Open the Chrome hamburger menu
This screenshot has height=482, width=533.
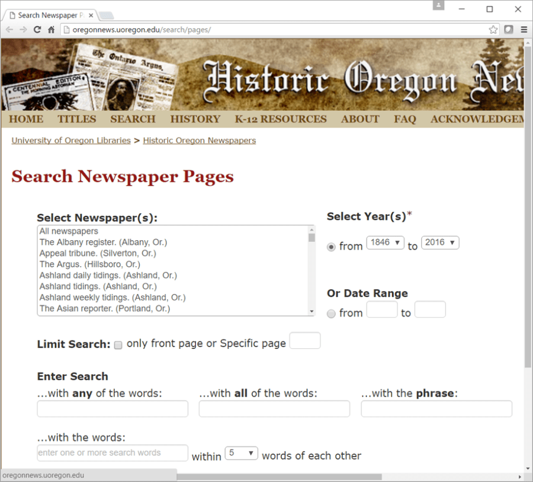coord(524,30)
